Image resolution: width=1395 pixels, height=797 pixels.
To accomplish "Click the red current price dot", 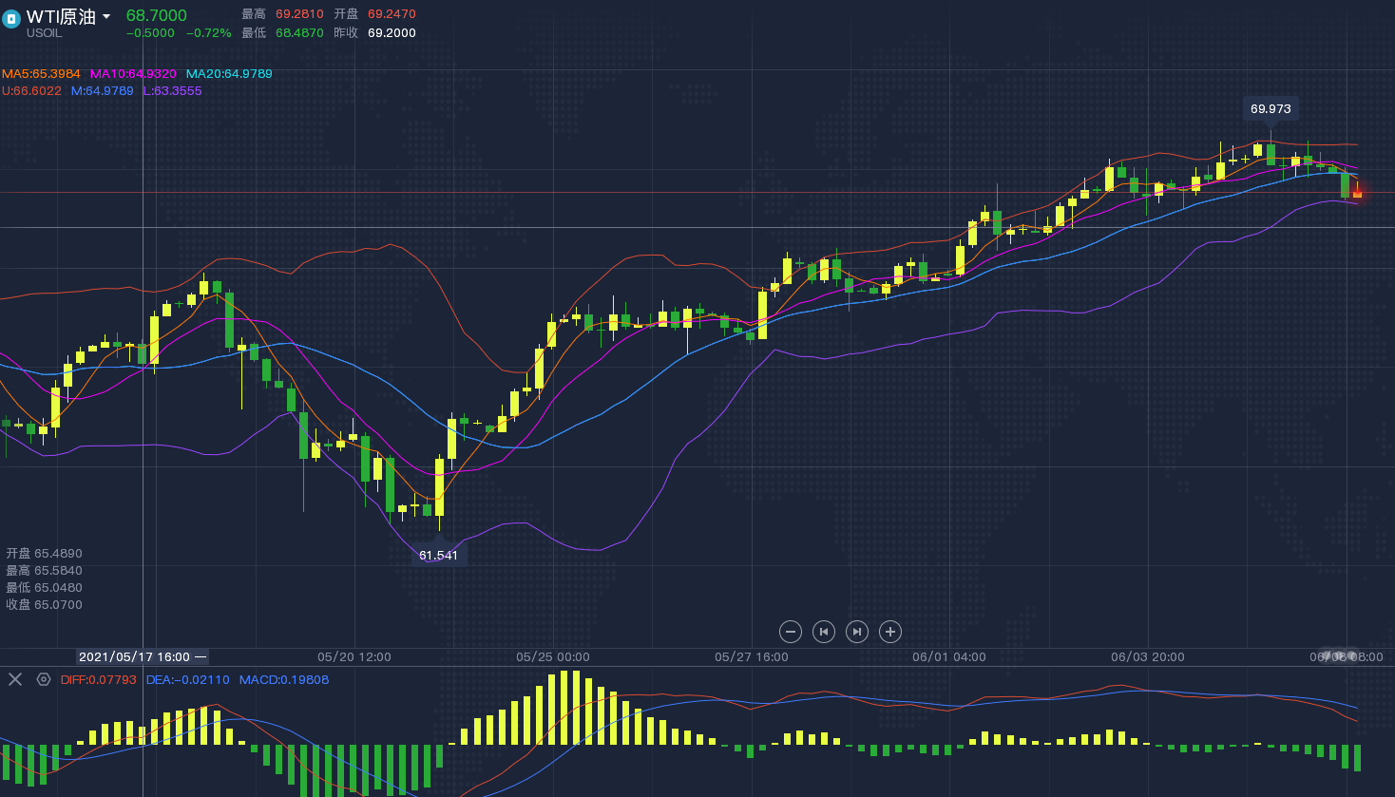I will click(x=1357, y=193).
